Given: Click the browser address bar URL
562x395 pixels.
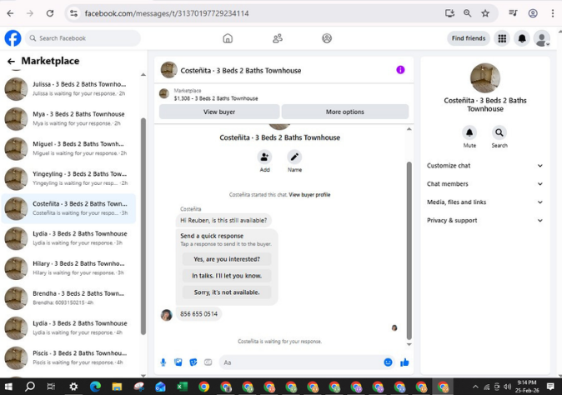Looking at the screenshot, I should [x=167, y=13].
